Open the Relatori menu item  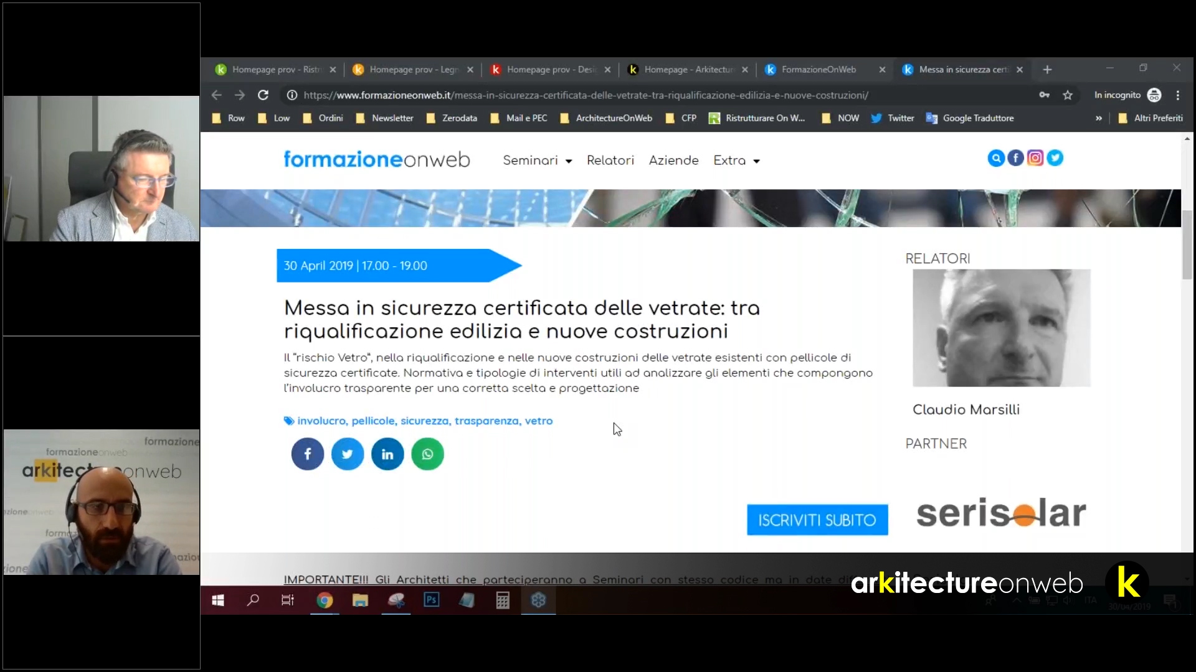[x=610, y=161]
